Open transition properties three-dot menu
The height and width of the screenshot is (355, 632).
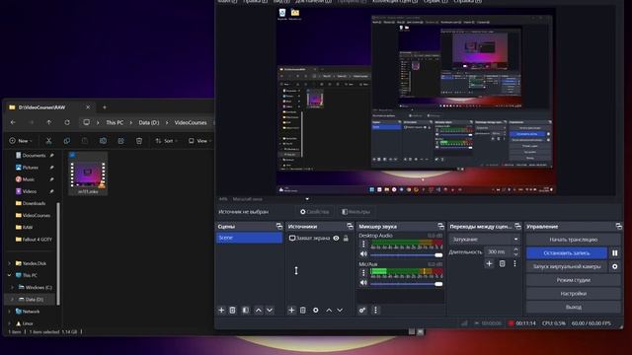pyautogui.click(x=514, y=263)
